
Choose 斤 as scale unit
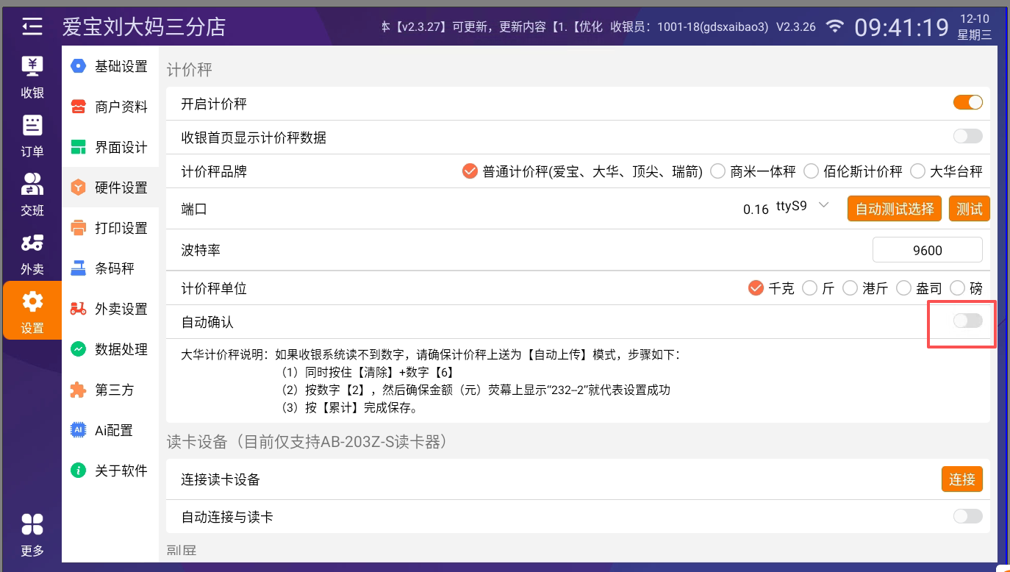819,288
